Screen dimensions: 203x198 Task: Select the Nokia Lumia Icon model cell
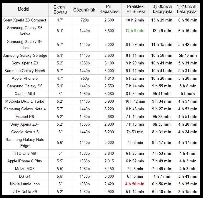(x=25, y=184)
